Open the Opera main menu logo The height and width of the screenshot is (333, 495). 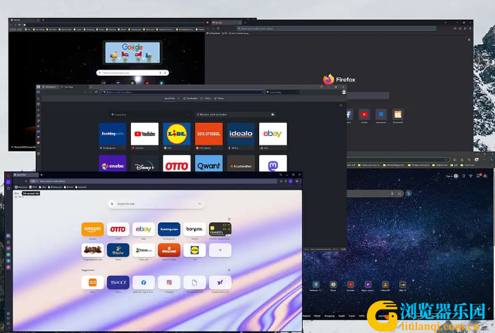pos(8,176)
